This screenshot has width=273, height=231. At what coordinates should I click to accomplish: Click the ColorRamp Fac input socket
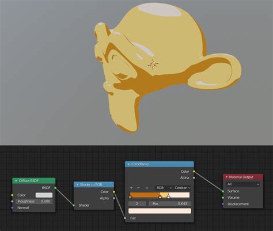125,218
